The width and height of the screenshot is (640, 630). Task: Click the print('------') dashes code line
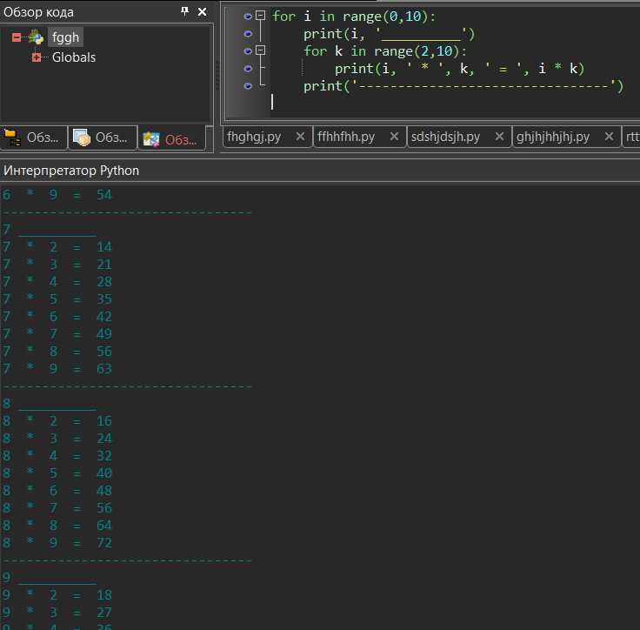point(463,86)
